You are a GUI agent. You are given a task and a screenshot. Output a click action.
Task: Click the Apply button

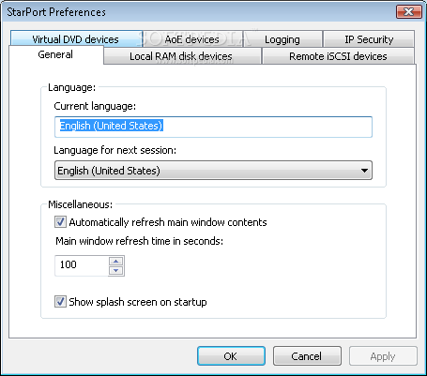pos(383,355)
